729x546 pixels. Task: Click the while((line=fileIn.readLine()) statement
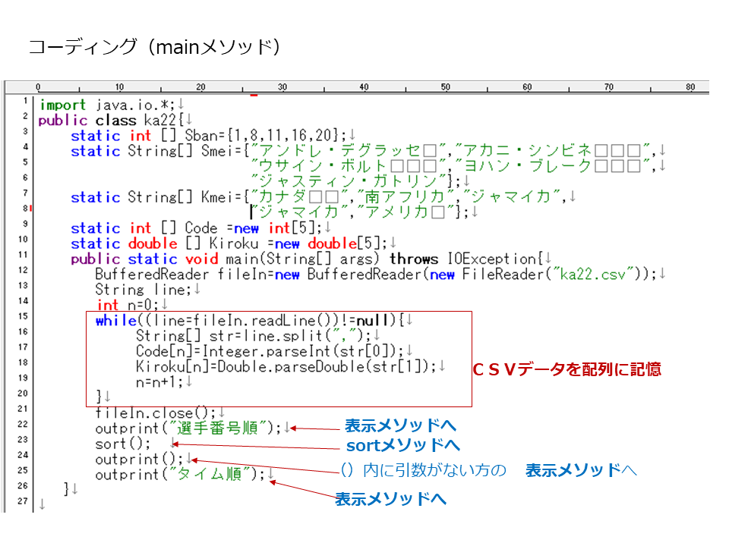pyautogui.click(x=250, y=320)
